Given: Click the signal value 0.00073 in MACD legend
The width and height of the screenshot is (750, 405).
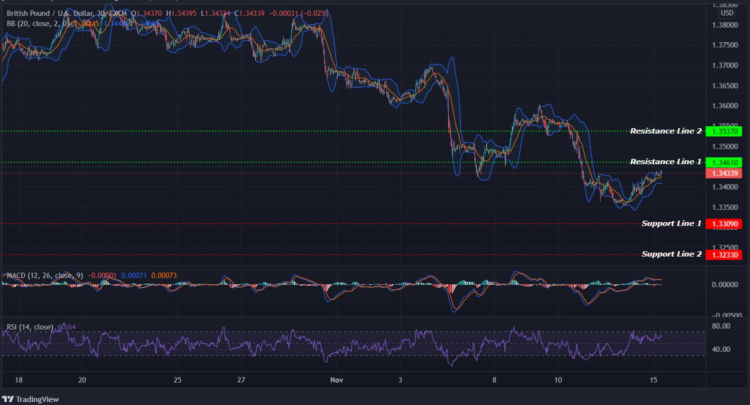Looking at the screenshot, I should click(x=164, y=275).
